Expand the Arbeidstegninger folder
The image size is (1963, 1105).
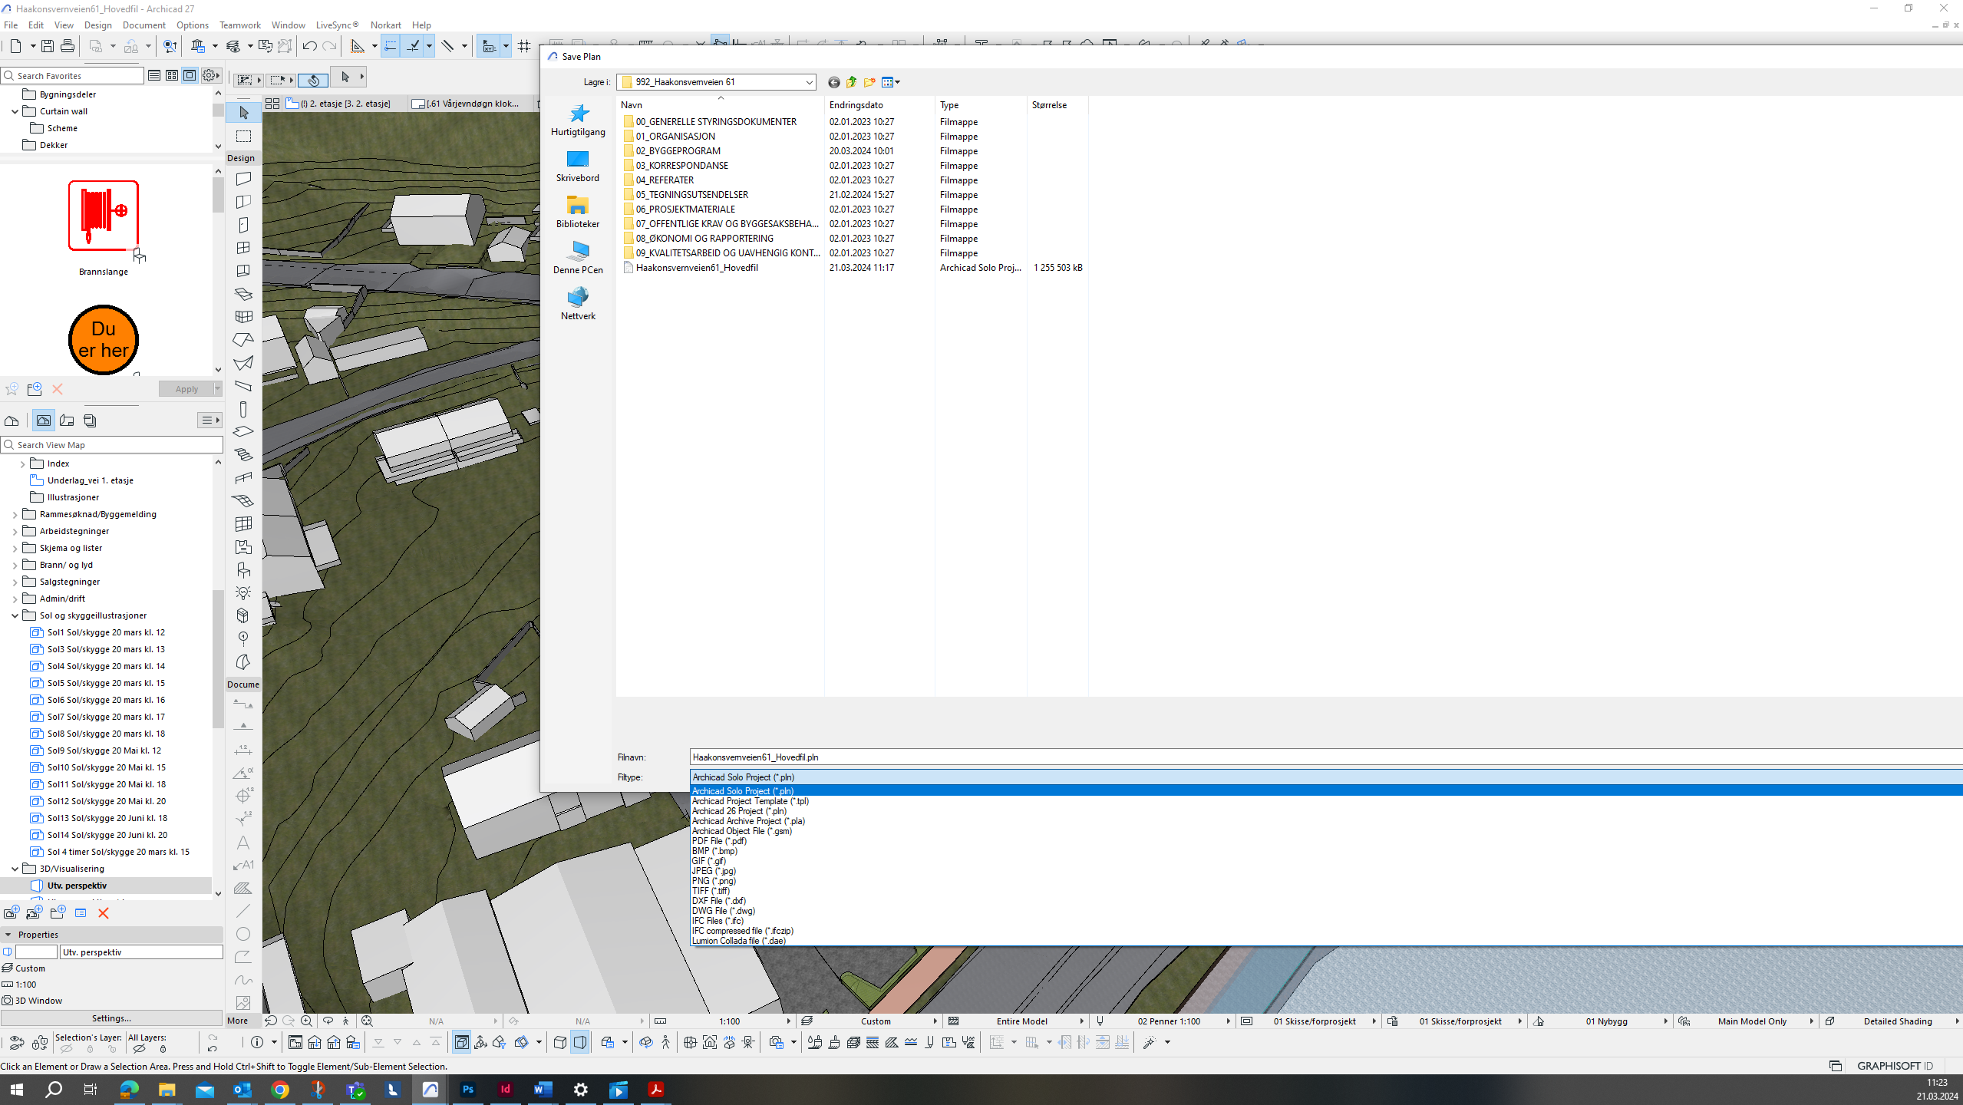tap(15, 531)
